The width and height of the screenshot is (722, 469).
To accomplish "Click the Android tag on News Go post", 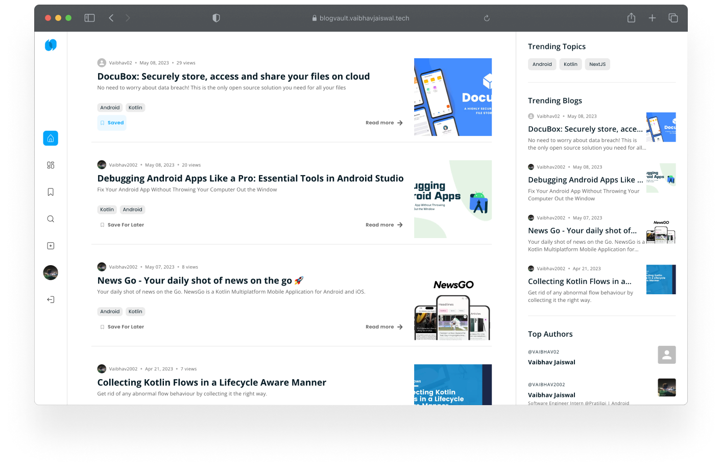I will click(x=110, y=311).
